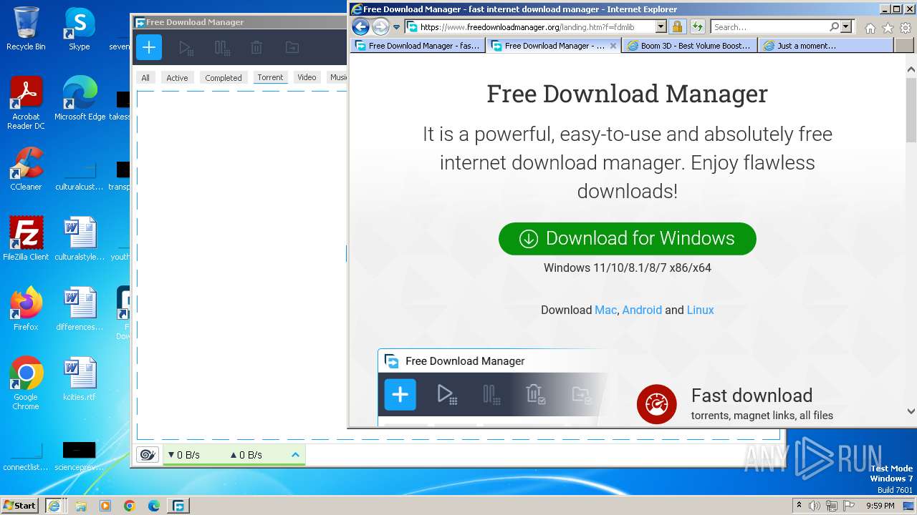Select the differences Word document on desktop
The height and width of the screenshot is (515, 917).
coord(80,309)
